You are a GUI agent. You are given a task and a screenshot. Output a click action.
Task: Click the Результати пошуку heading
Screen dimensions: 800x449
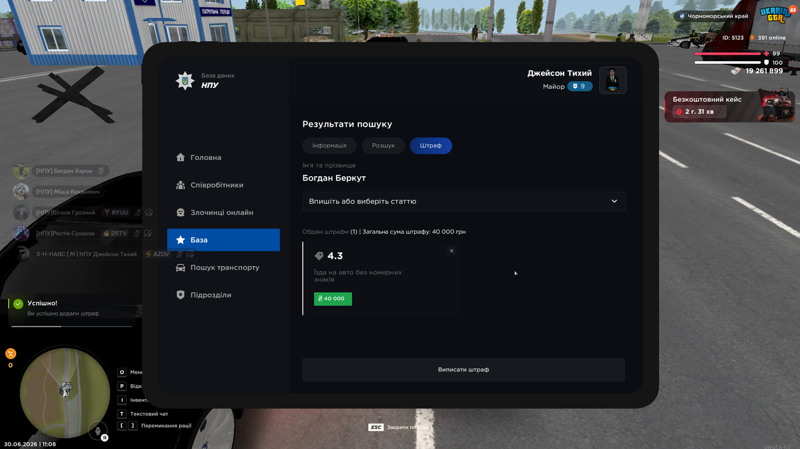347,124
